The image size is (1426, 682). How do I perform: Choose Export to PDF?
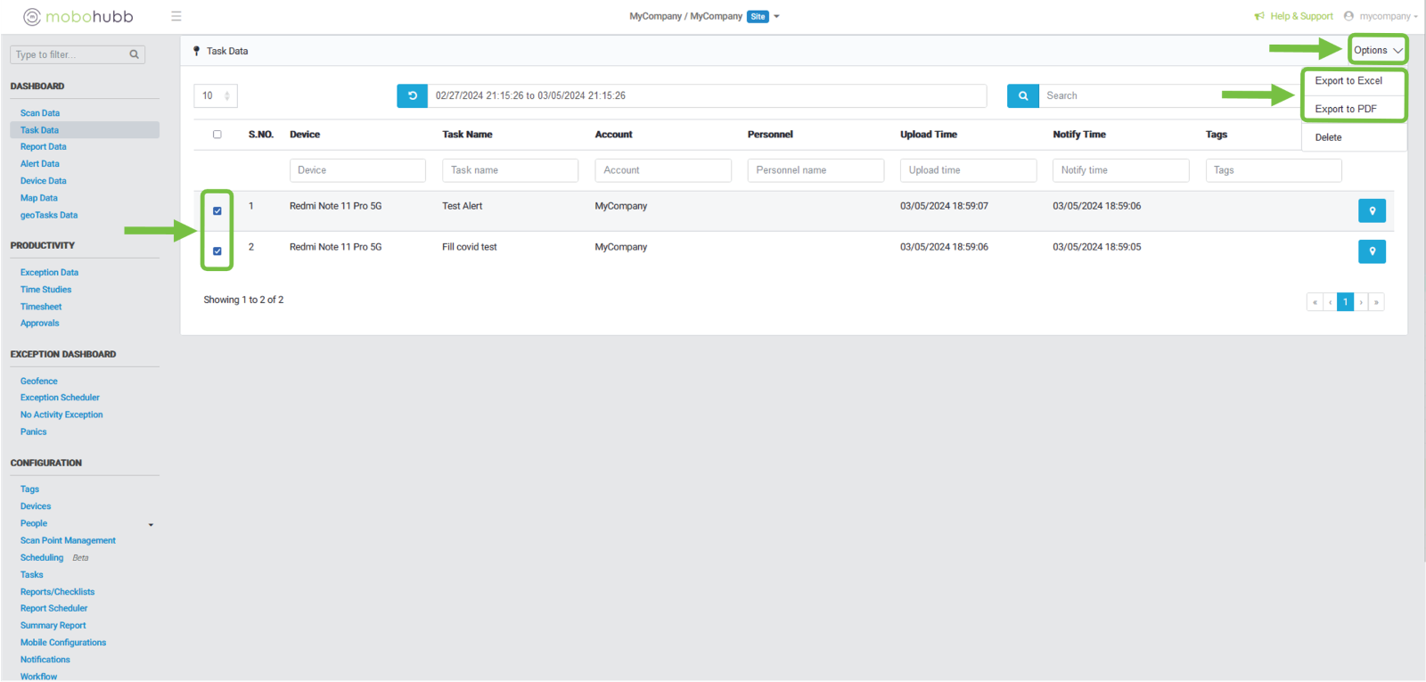(1346, 109)
